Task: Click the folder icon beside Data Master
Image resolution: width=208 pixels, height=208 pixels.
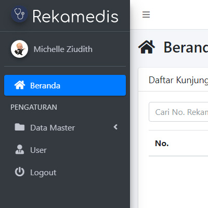Action: pyautogui.click(x=20, y=127)
